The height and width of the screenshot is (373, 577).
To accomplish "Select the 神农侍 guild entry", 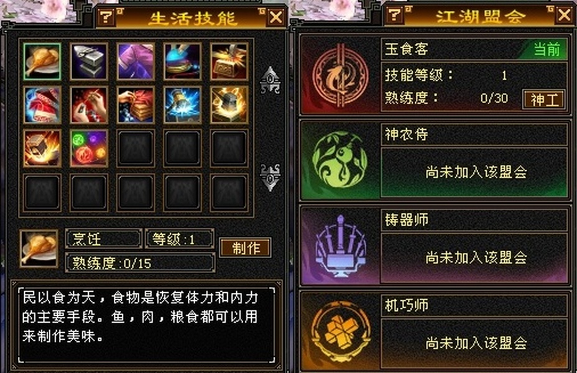I will pos(434,160).
